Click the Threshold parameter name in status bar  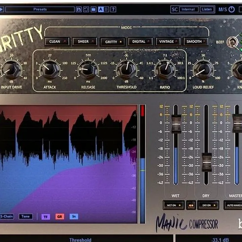point(80,240)
